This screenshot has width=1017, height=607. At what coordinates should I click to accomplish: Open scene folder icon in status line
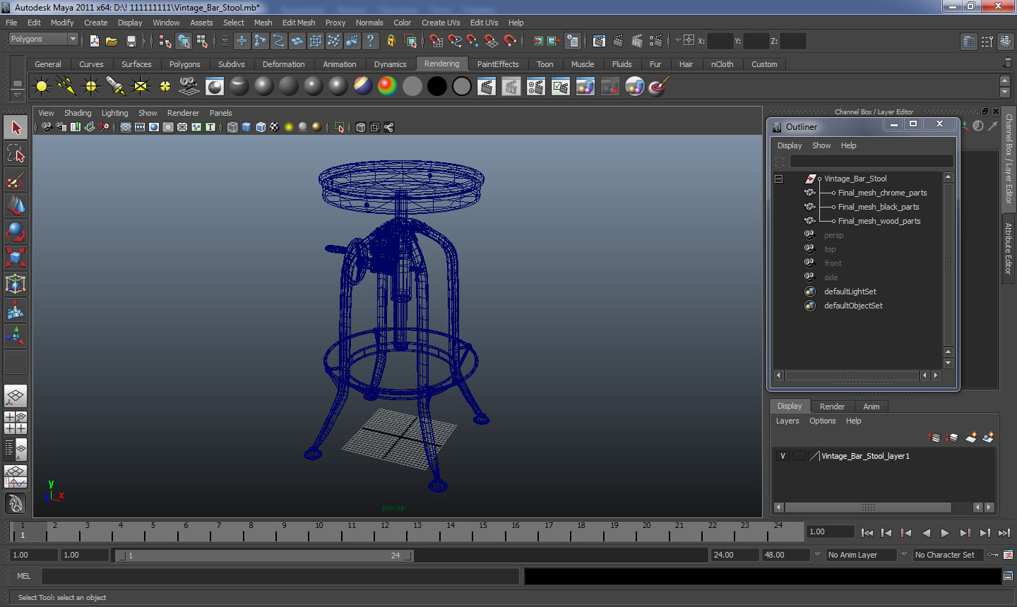click(112, 41)
